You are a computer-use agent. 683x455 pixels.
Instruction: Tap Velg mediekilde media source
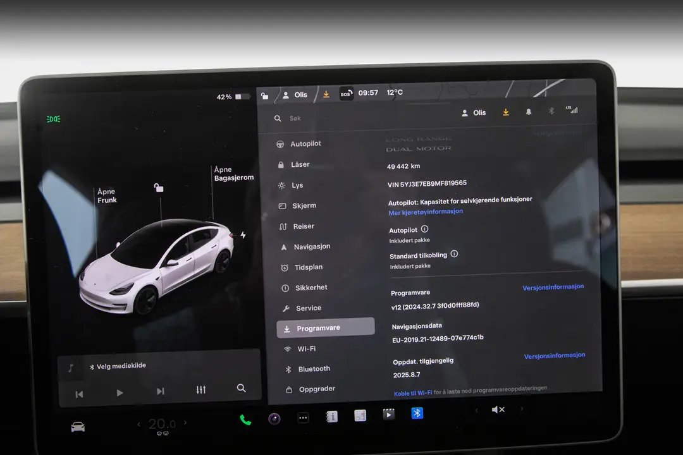click(118, 366)
